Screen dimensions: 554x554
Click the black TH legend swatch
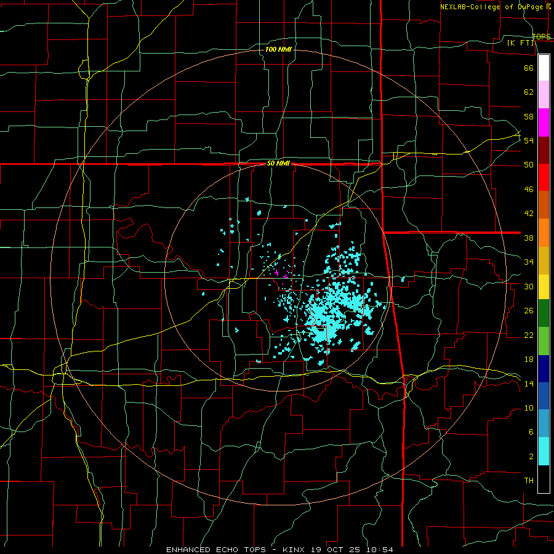544,479
